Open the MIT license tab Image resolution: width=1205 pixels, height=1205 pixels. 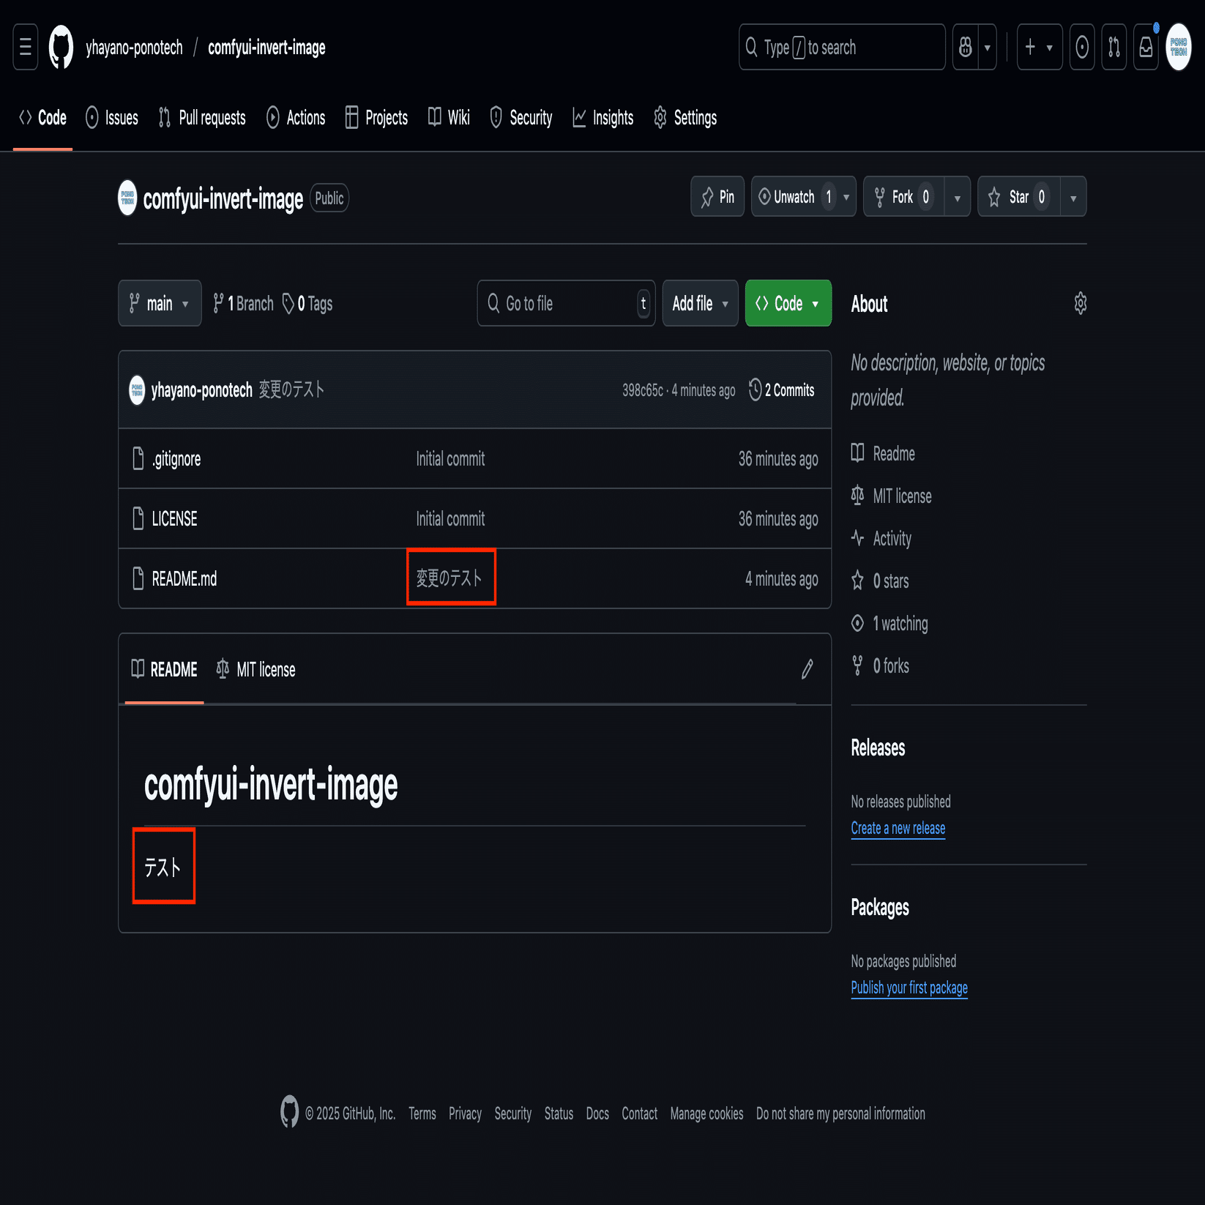point(256,669)
